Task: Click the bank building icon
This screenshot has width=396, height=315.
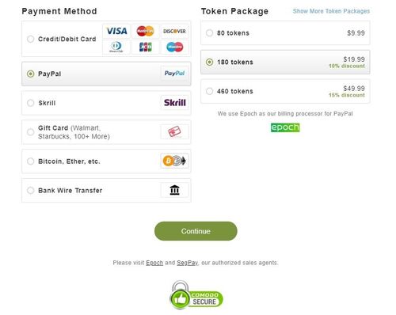Action: [175, 190]
